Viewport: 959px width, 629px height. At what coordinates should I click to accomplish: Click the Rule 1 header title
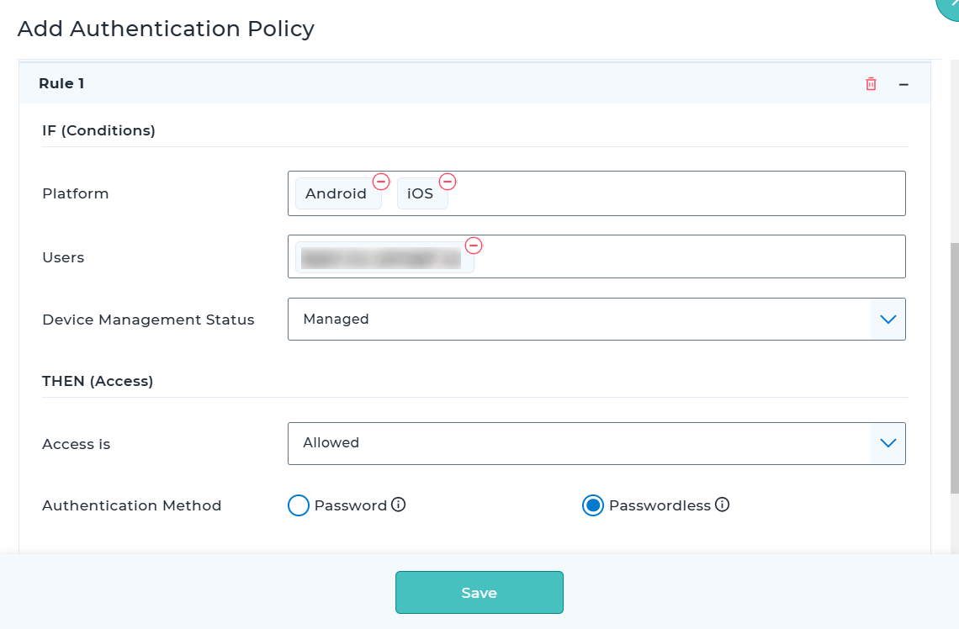click(x=61, y=84)
